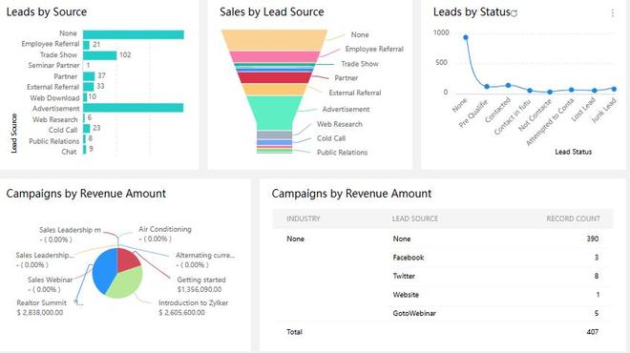Click the green Introduction to Zylker slice
The width and height of the screenshot is (630, 353).
(125, 283)
